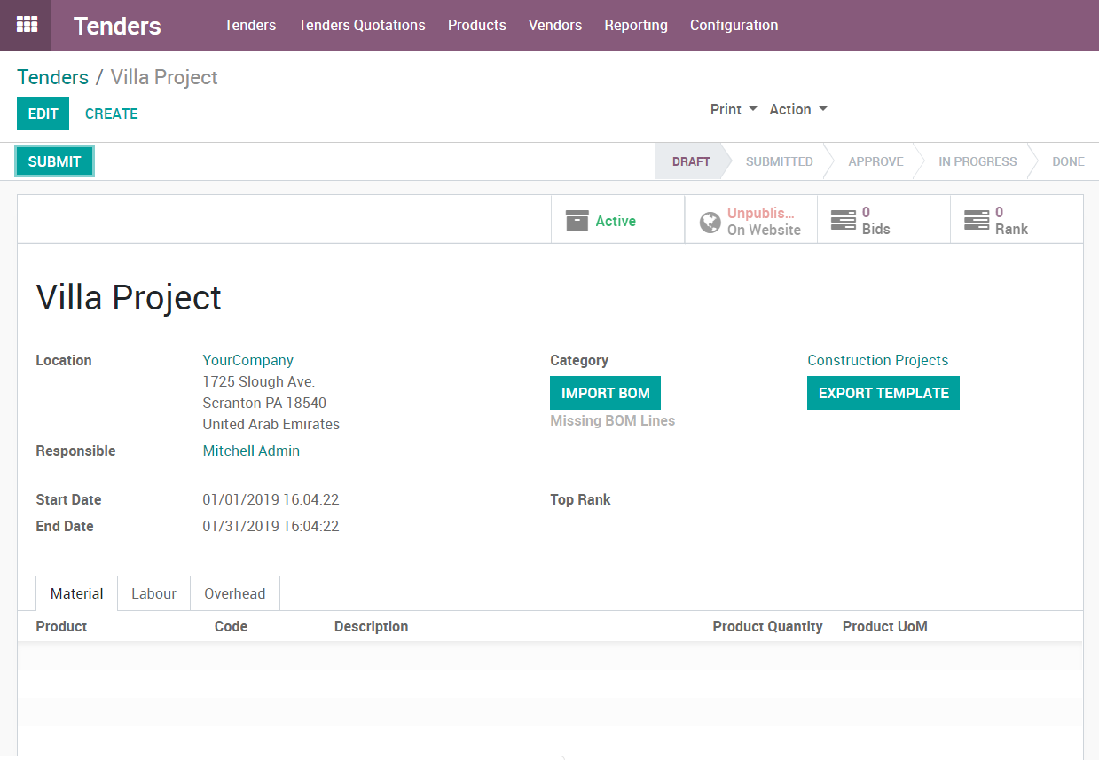Switch to the Overhead tab
This screenshot has height=760, width=1099.
click(234, 593)
